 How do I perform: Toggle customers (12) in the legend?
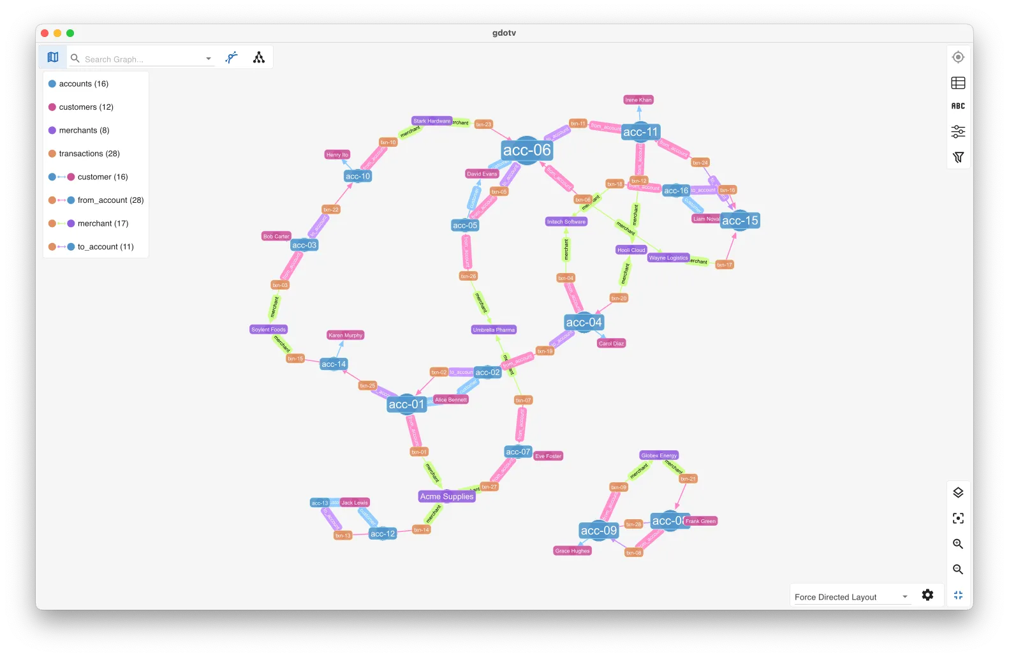coord(81,107)
